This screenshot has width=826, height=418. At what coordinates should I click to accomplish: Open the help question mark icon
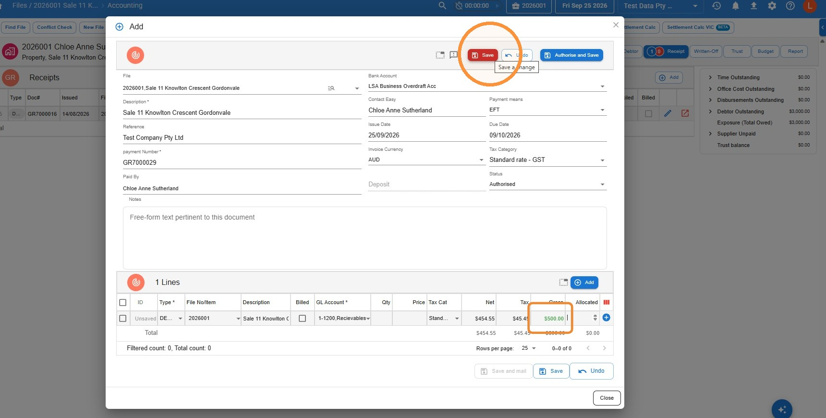pyautogui.click(x=790, y=6)
